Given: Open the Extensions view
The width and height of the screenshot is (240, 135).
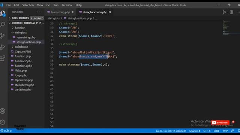Looking at the screenshot, I should tap(3, 58).
